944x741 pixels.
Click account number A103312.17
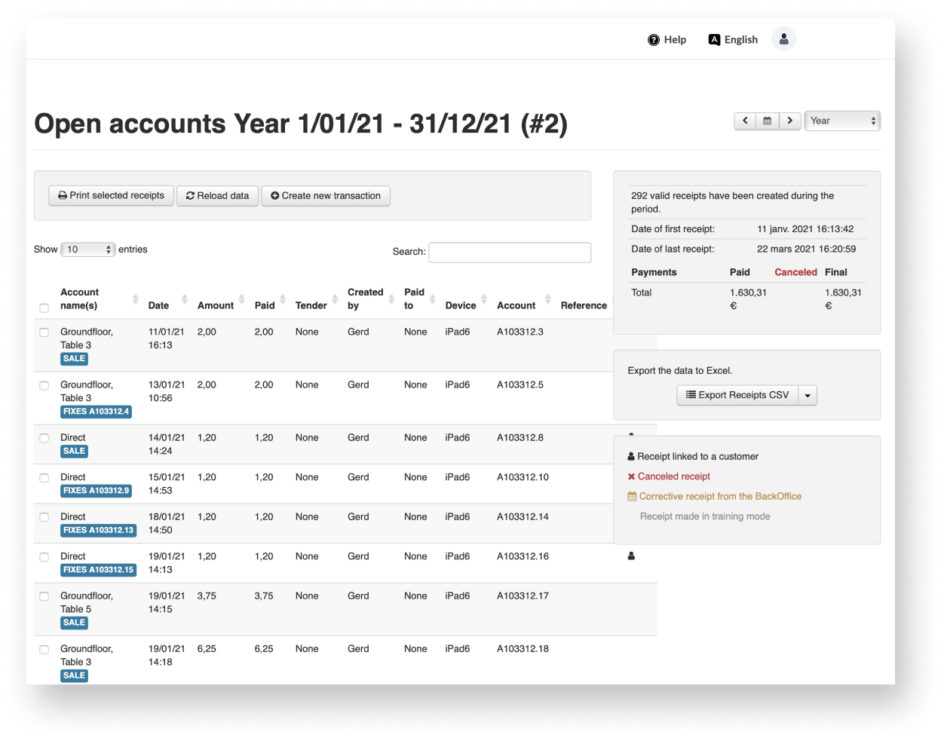tap(523, 596)
